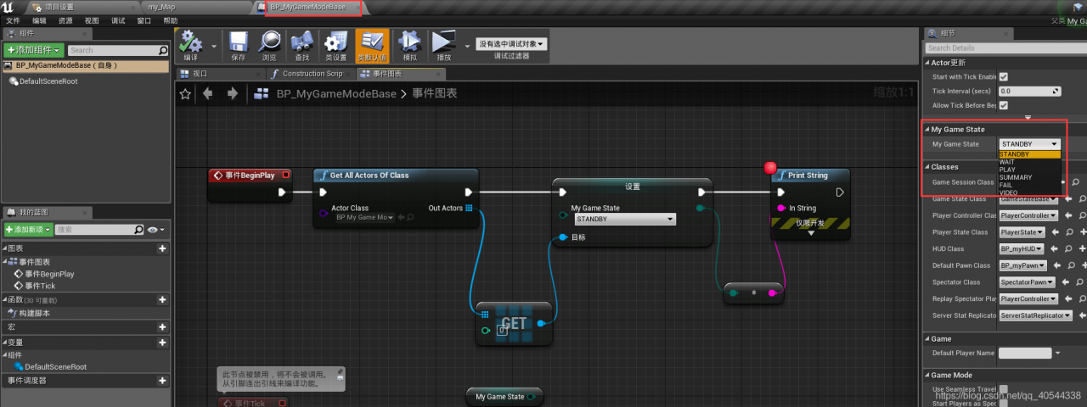Add new graph with 图表 plus icon
The width and height of the screenshot is (1087, 407).
(x=162, y=249)
